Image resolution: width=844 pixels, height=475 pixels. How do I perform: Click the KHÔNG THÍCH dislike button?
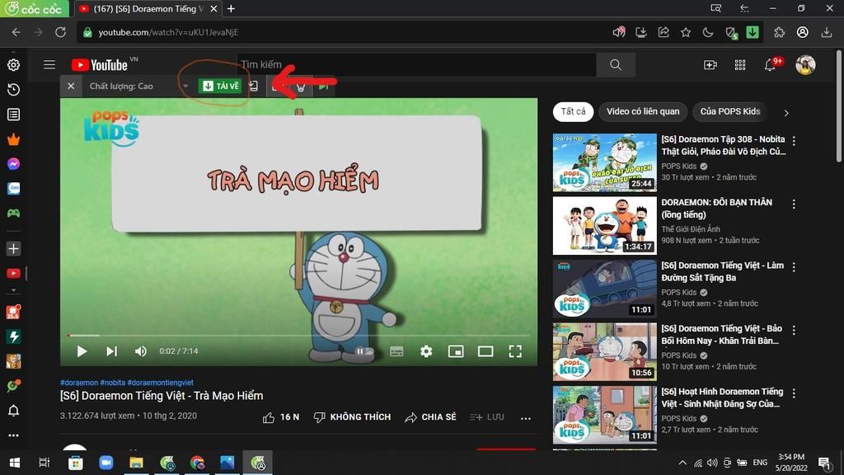[352, 416]
